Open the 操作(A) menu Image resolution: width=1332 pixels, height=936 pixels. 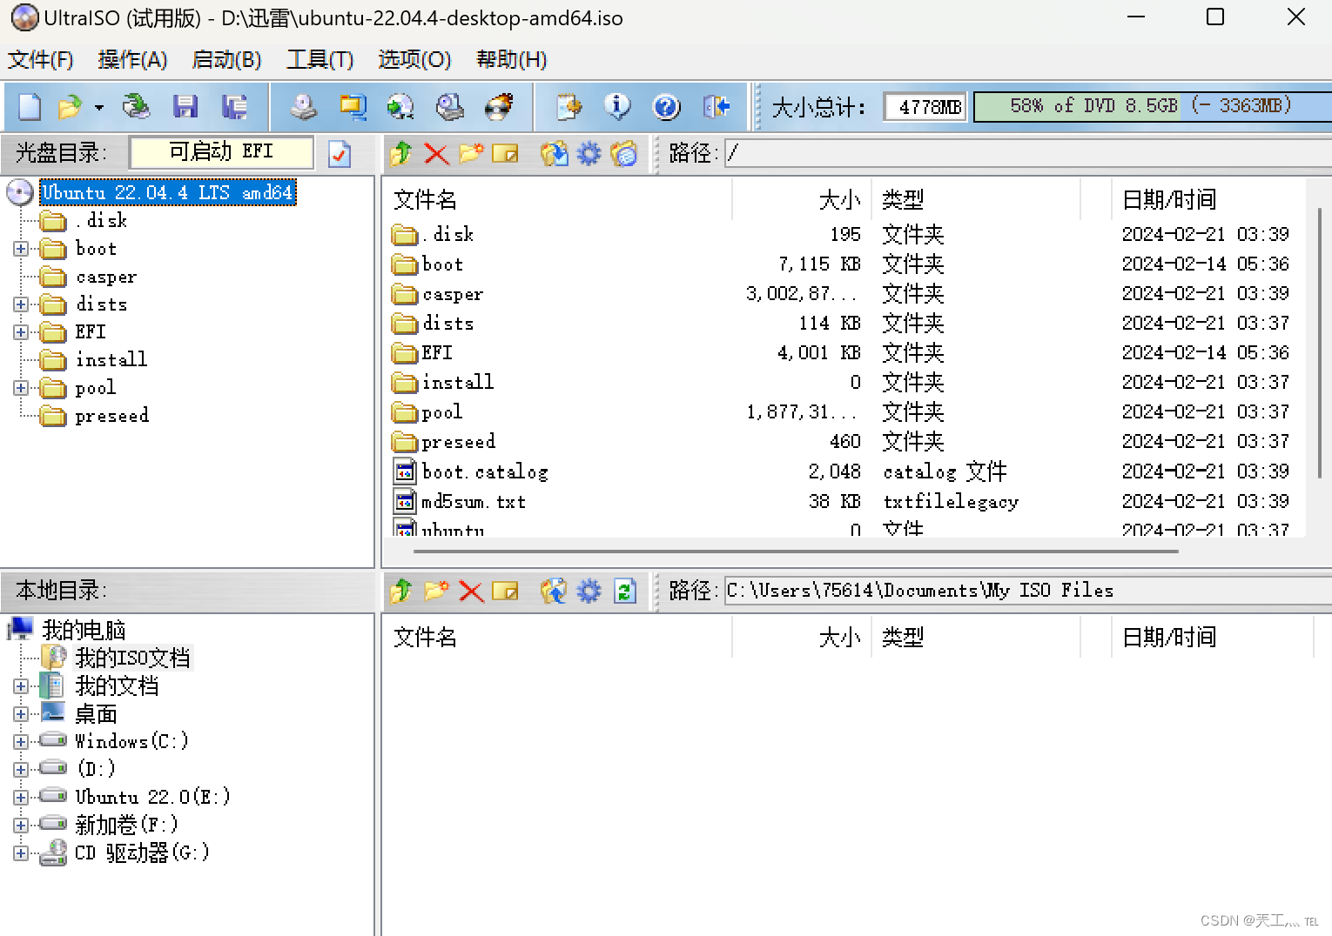point(132,60)
